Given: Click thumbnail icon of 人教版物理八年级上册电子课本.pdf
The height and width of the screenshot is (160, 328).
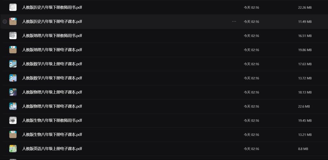Looking at the screenshot, I should (13, 92).
